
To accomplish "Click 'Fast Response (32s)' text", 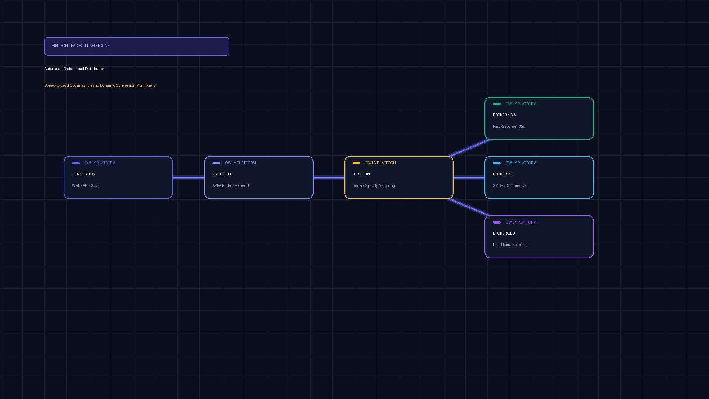I will point(509,126).
